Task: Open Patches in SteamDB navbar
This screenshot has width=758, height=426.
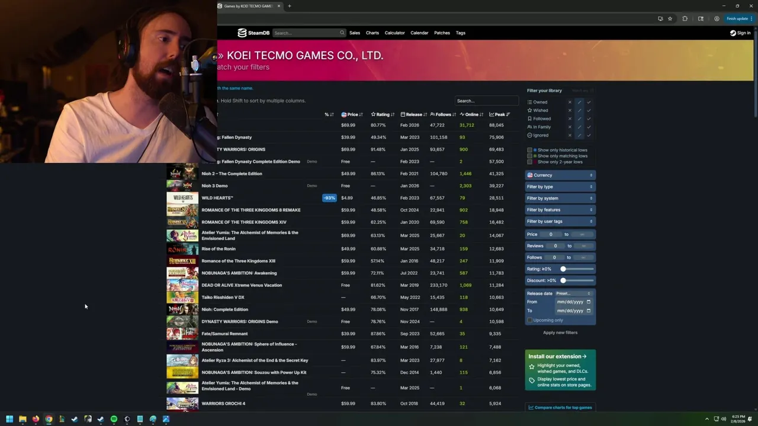Action: tap(442, 33)
